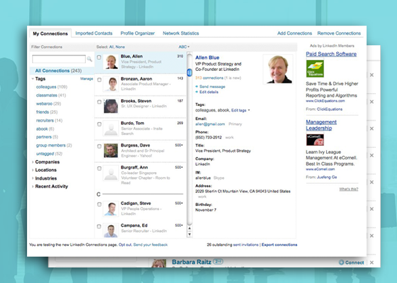Check the box for Campana, Ed
Viewport: 397px width, 283px height.
pos(99,226)
